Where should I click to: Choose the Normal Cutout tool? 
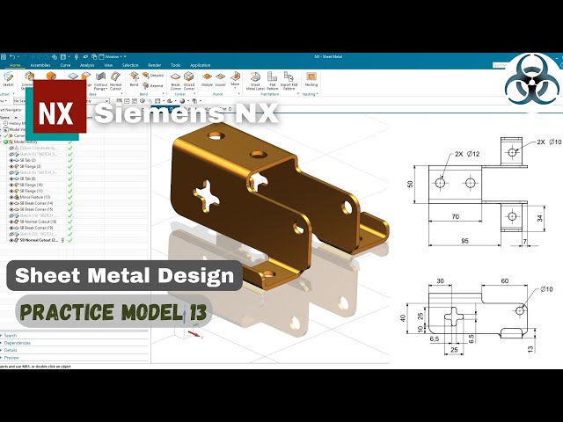(115, 81)
